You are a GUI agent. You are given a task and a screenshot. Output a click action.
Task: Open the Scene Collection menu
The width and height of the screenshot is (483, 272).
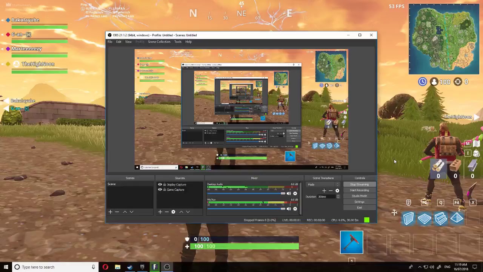[x=159, y=42]
